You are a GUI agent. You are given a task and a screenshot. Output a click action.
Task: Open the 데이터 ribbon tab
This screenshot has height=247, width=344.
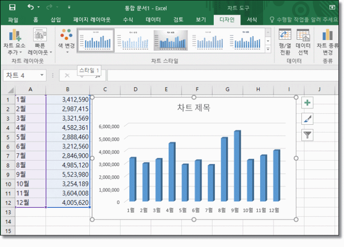(x=153, y=20)
